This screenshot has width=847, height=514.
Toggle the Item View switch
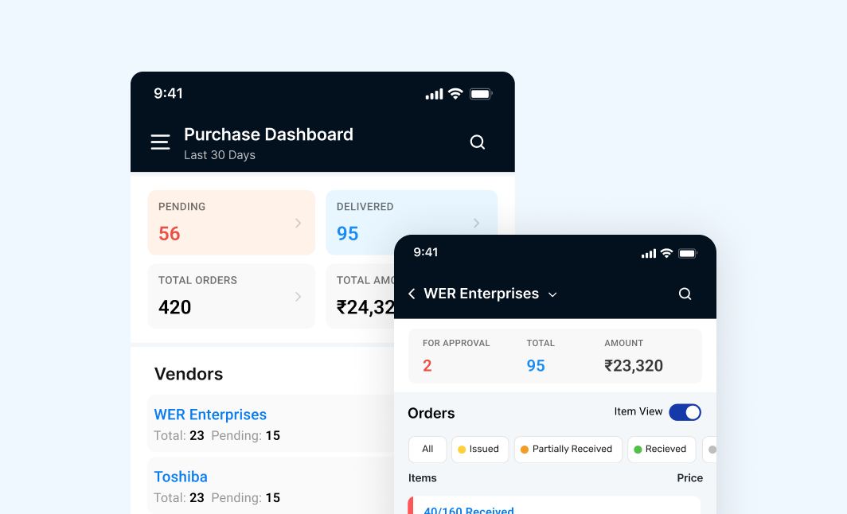coord(685,412)
